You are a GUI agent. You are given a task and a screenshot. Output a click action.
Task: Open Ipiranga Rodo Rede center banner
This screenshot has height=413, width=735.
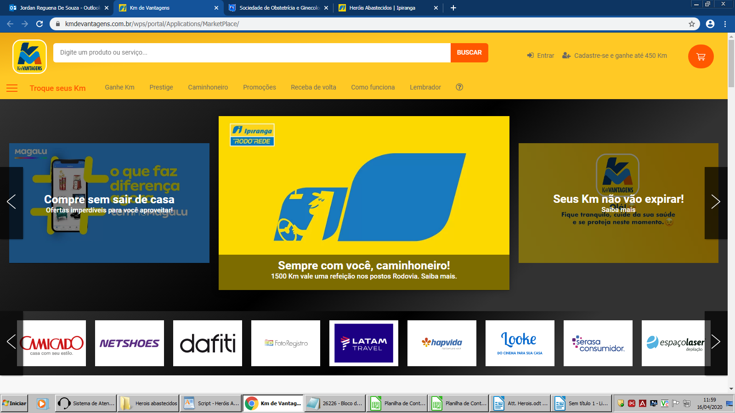[x=364, y=203]
